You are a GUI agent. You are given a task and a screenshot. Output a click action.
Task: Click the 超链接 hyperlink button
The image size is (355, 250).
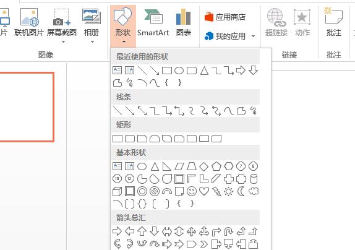pyautogui.click(x=276, y=23)
